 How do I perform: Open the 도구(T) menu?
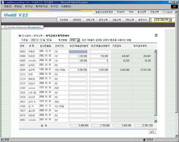pyautogui.click(x=54, y=6)
